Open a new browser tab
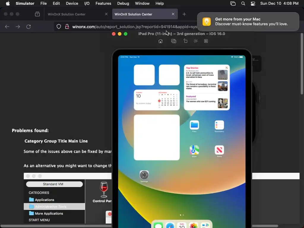 [184, 14]
